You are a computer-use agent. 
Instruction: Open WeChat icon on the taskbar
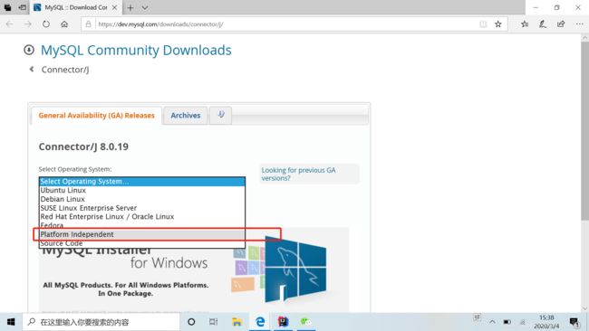pyautogui.click(x=305, y=322)
